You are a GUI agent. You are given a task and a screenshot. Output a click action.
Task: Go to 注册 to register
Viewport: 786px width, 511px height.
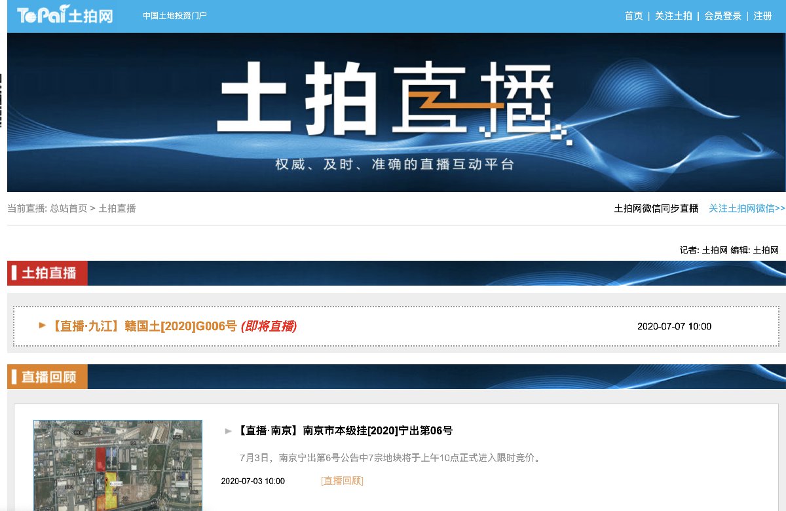pyautogui.click(x=762, y=16)
